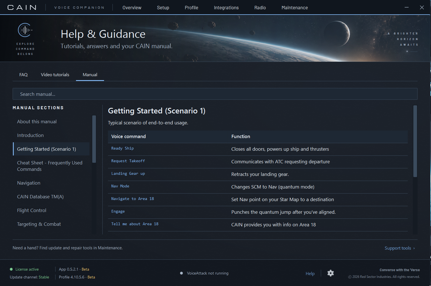431x286 pixels.
Task: Select Getting Started (Scenario 1) section
Action: [x=51, y=149]
